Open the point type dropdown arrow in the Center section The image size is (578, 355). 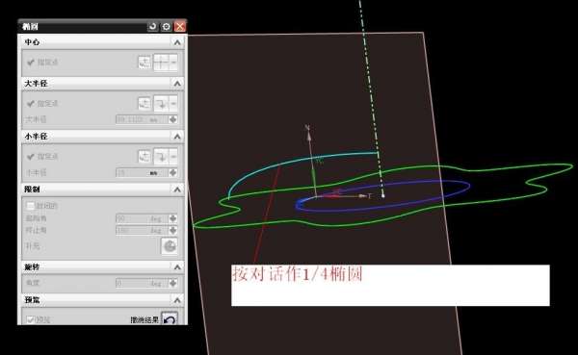pyautogui.click(x=173, y=63)
